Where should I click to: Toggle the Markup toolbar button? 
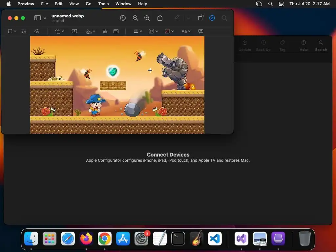tap(212, 18)
